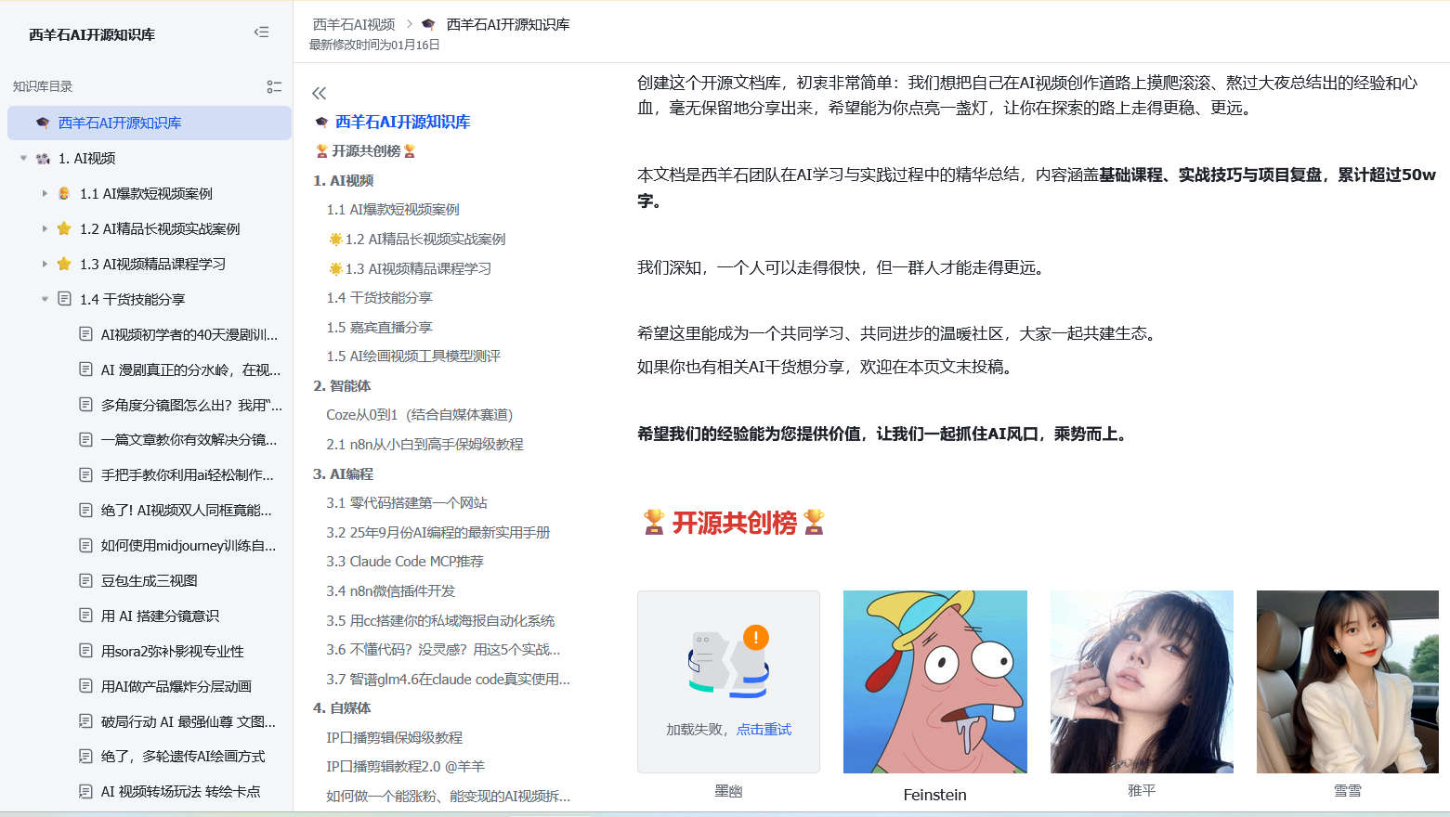Open the outline title 西羊石AI开源知识库
The width and height of the screenshot is (1450, 817).
click(x=402, y=122)
